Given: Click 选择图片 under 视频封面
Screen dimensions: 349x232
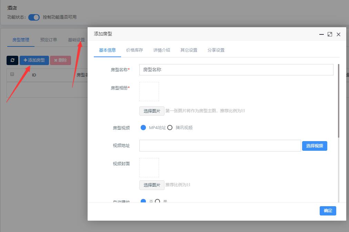Looking at the screenshot, I should pos(152,185).
